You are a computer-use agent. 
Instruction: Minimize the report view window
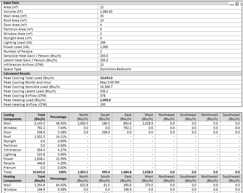click(232, 4)
